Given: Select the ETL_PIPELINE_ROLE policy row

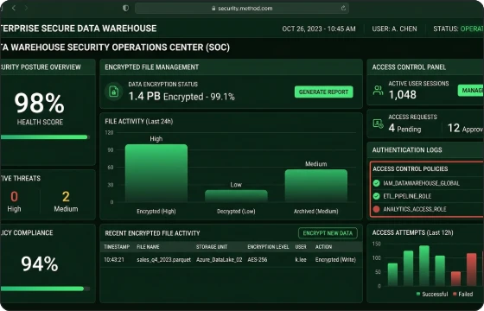Looking at the screenshot, I should coord(427,196).
